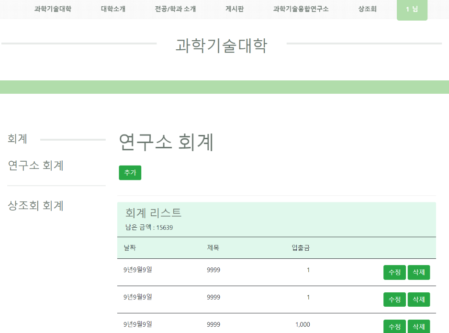449x333 pixels.
Task: Open the 상조회 회계 sidebar page
Action: click(35, 205)
